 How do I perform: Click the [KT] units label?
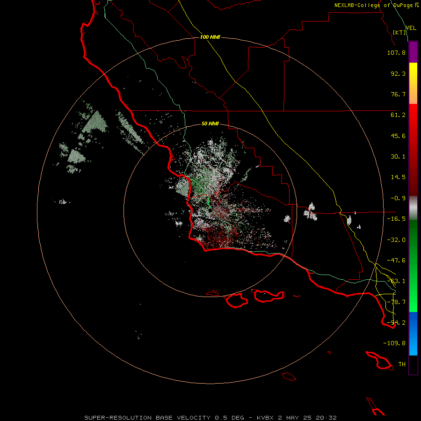coord(399,32)
